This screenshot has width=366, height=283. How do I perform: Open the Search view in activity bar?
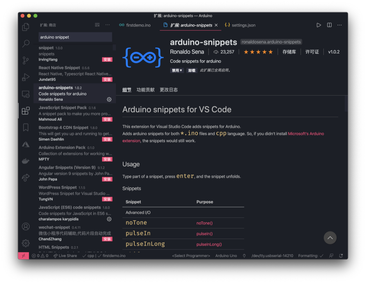[x=26, y=43]
